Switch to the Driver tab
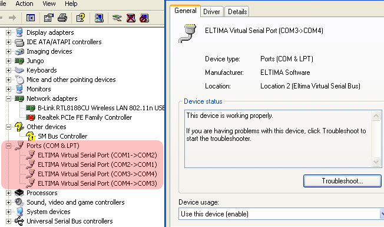Screen dimensions: 384x227 point(211,12)
